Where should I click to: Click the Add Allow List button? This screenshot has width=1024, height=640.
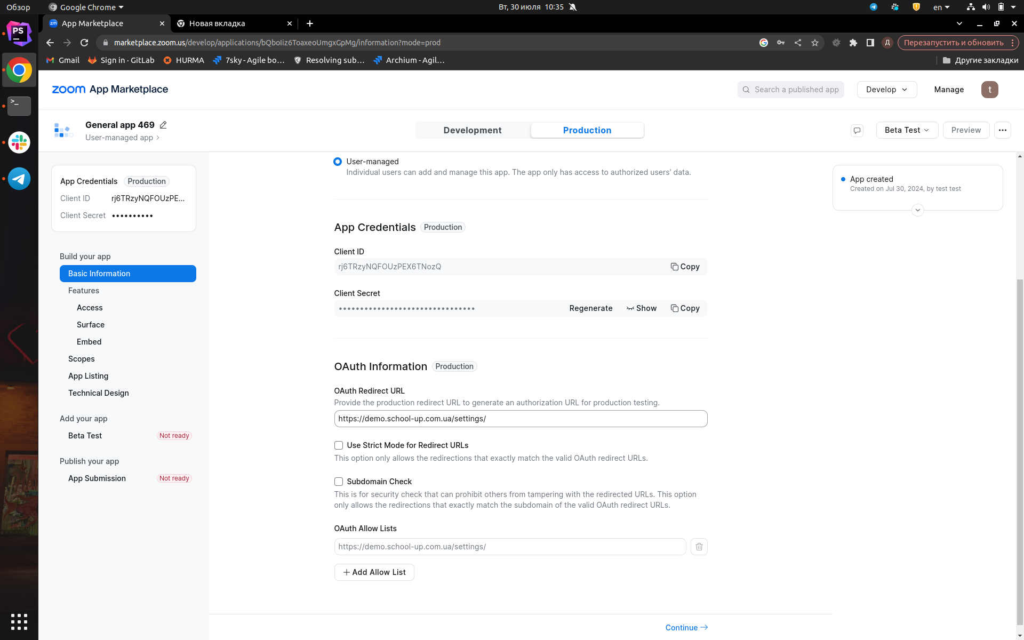pyautogui.click(x=374, y=572)
